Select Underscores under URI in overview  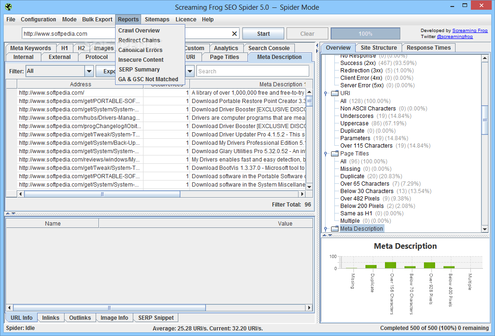[376, 116]
